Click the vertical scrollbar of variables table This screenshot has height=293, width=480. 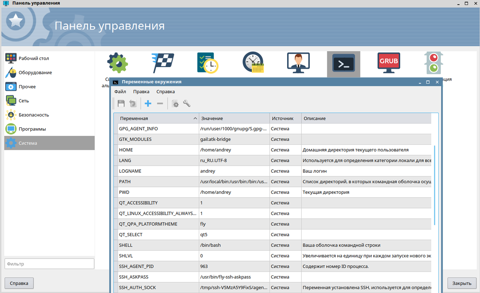435,185
